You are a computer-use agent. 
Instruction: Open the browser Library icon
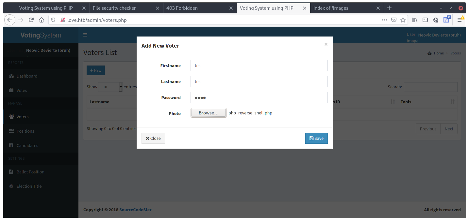coord(415,20)
